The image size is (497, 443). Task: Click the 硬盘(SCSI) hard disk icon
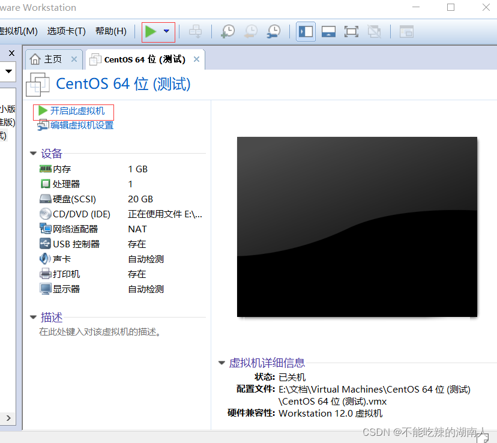[46, 199]
